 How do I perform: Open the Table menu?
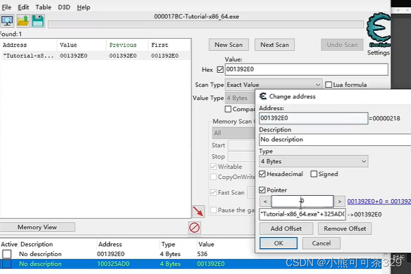(43, 7)
